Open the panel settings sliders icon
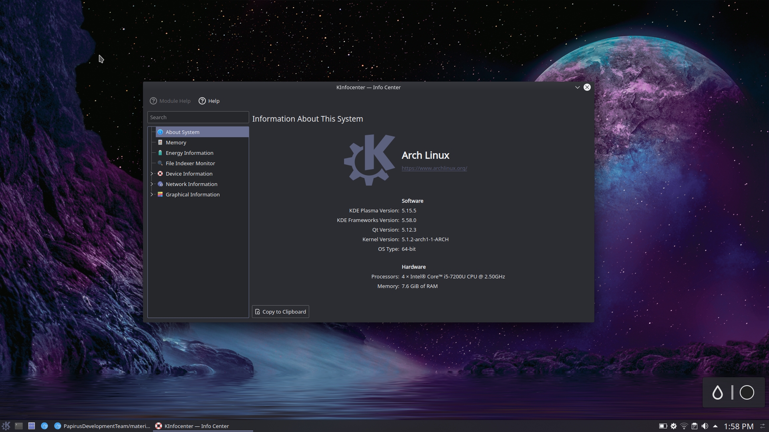Viewport: 769px width, 432px height. 763,426
